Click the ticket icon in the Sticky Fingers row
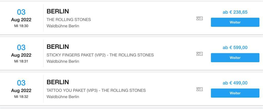This screenshot has height=109, width=263. coord(199,54)
